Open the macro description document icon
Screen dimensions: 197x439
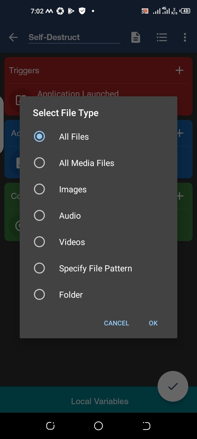pos(136,37)
